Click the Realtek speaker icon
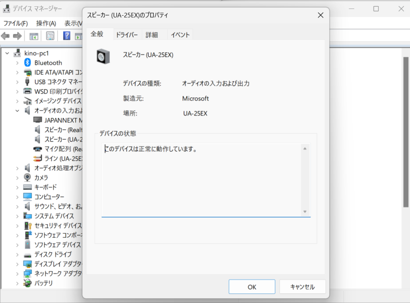Screen dimensions: 410x303 (38, 130)
